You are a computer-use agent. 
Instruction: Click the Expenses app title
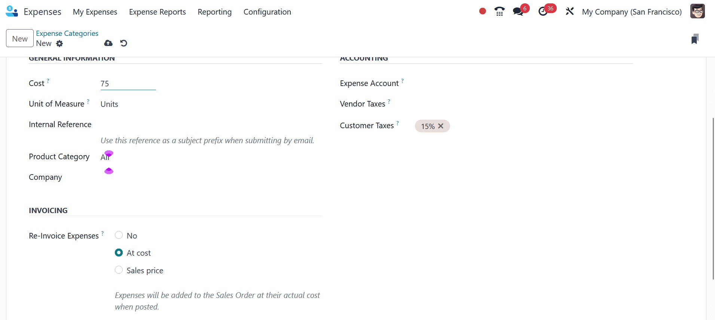[x=42, y=12]
